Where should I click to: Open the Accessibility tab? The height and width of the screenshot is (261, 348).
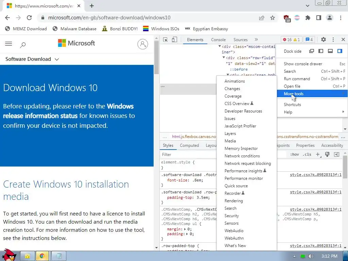332,145
